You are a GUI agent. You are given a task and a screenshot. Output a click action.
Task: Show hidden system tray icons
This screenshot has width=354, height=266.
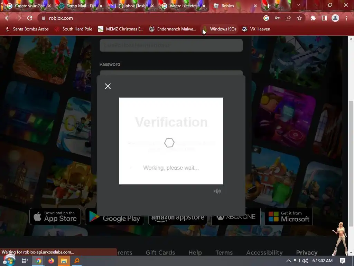click(x=289, y=261)
